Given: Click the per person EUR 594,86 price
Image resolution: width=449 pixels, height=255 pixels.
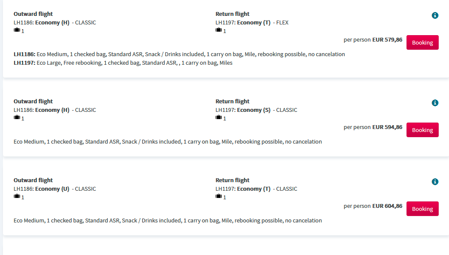Looking at the screenshot, I should (x=373, y=127).
